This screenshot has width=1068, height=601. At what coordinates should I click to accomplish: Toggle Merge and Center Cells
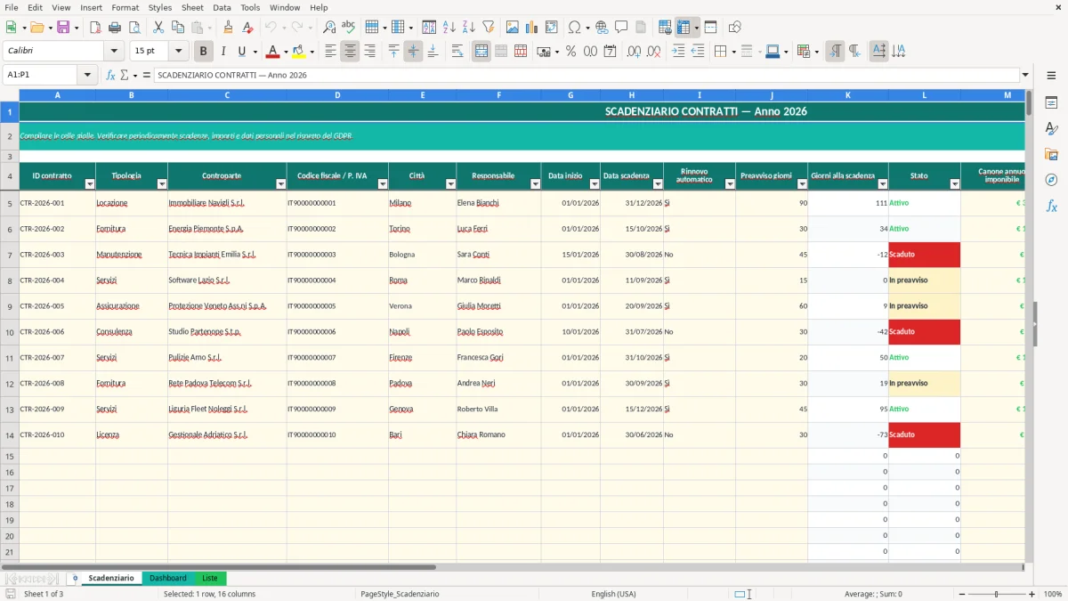[481, 52]
